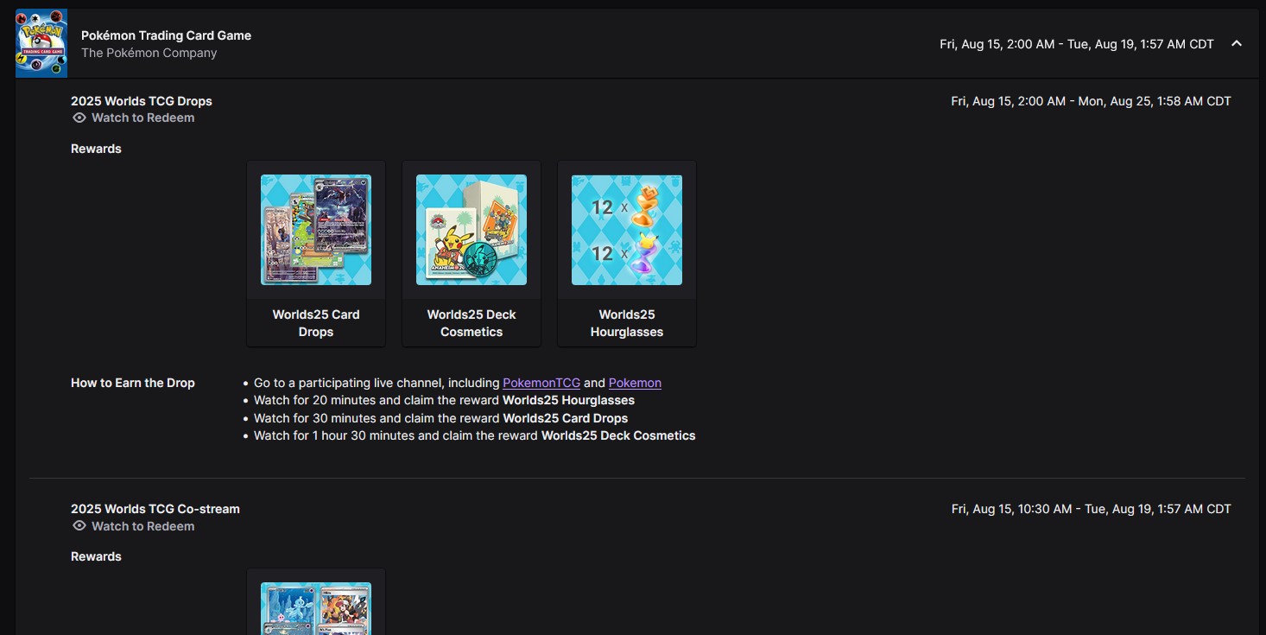The height and width of the screenshot is (635, 1266).
Task: Open the Worlds25 Card Drops reward image
Action: (316, 230)
